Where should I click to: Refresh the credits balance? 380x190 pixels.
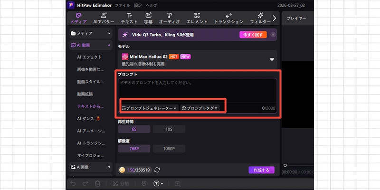pos(157,170)
